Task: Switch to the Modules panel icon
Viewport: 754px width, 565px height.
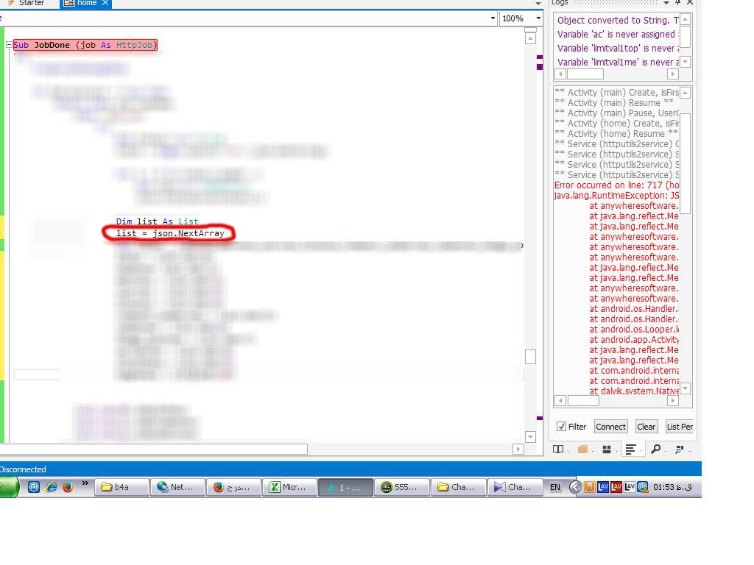Action: click(607, 449)
